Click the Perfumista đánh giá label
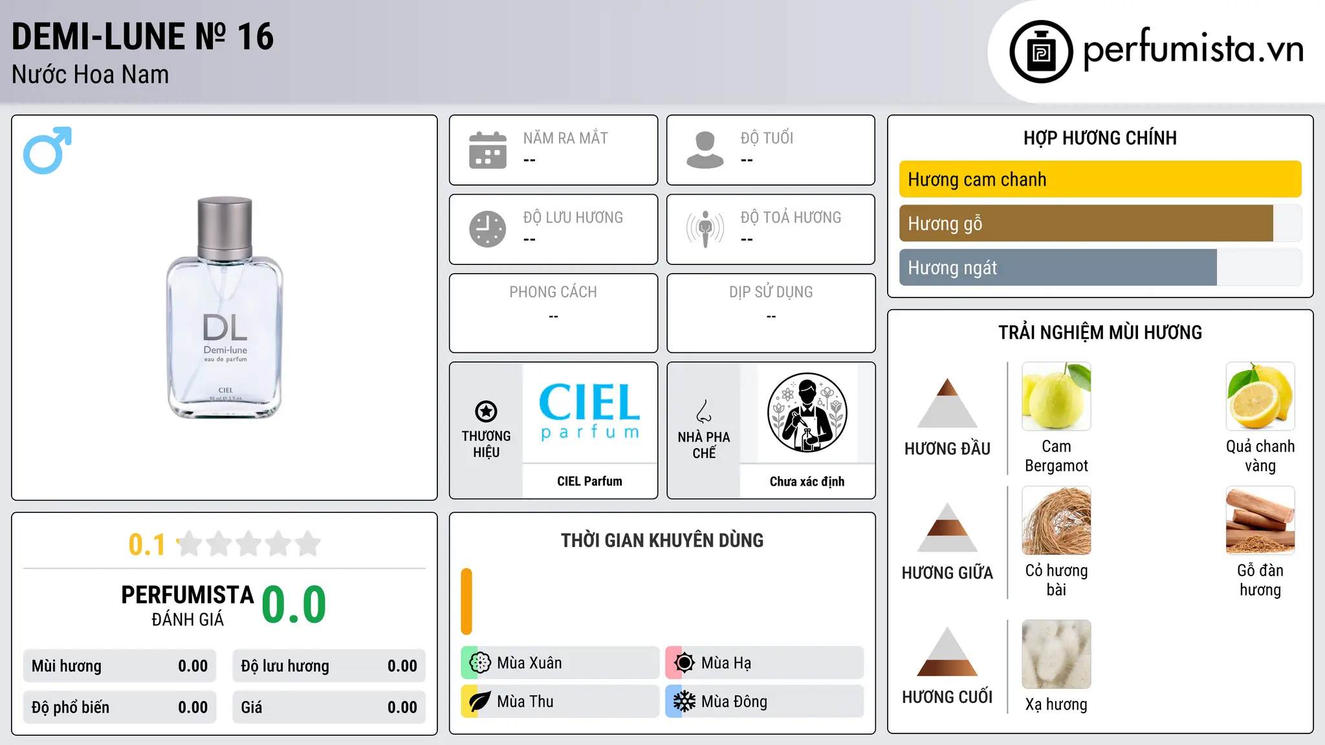1325x745 pixels. [188, 606]
